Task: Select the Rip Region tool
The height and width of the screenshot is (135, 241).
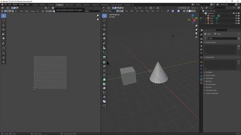Action: click(104, 106)
